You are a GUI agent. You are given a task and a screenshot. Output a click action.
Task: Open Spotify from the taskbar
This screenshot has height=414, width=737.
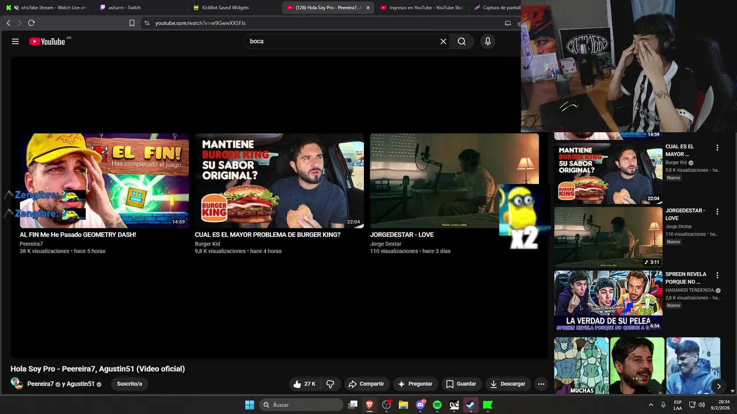437,405
